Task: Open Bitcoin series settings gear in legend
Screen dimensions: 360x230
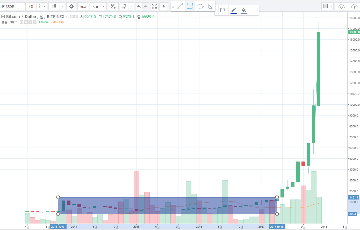Action: click(76, 17)
